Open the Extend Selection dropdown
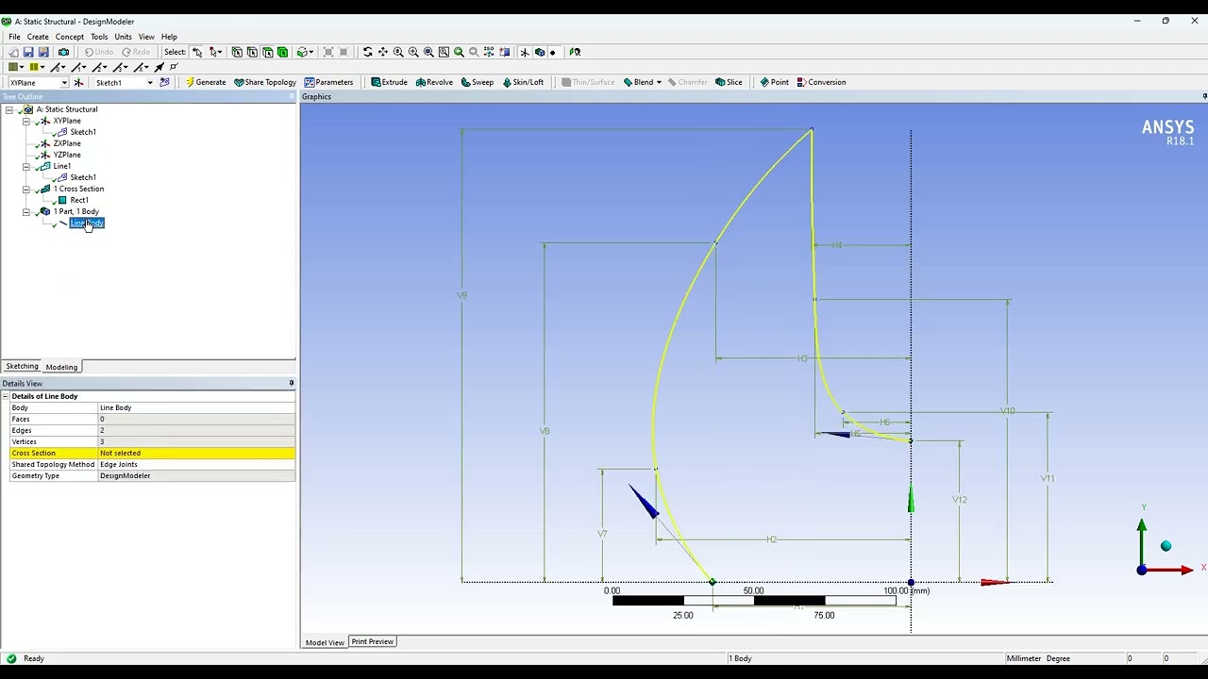 pos(304,52)
